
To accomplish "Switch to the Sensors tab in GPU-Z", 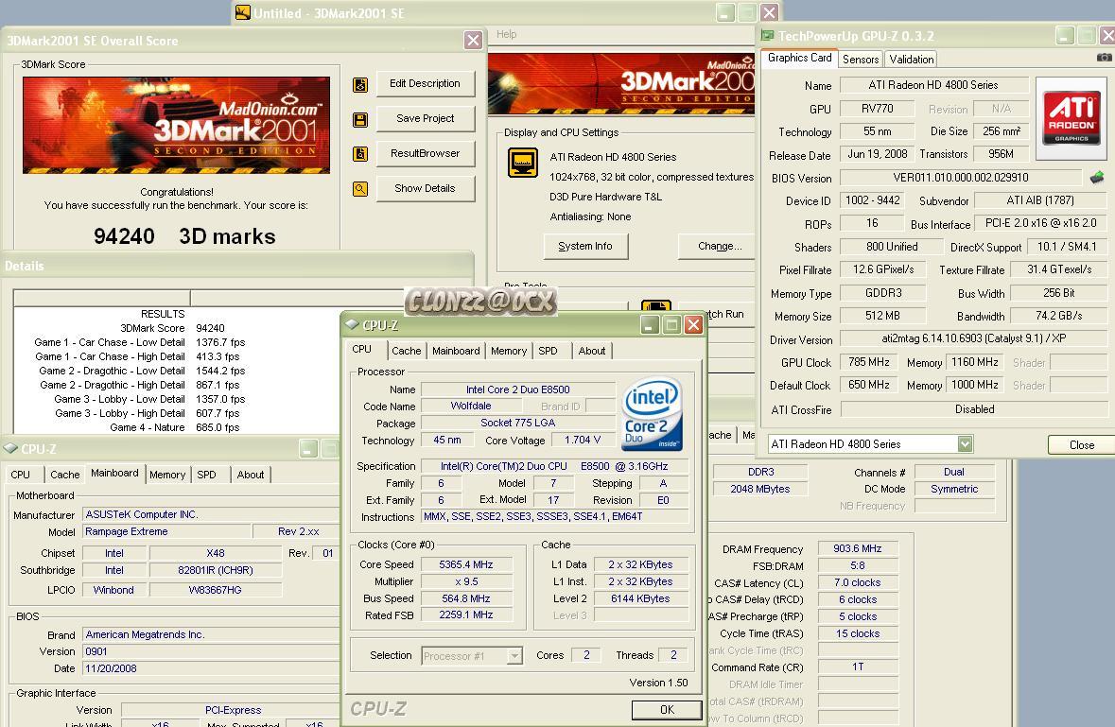I will point(861,60).
